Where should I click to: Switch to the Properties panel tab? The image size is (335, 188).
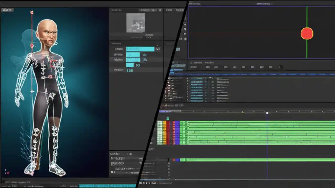click(x=169, y=10)
